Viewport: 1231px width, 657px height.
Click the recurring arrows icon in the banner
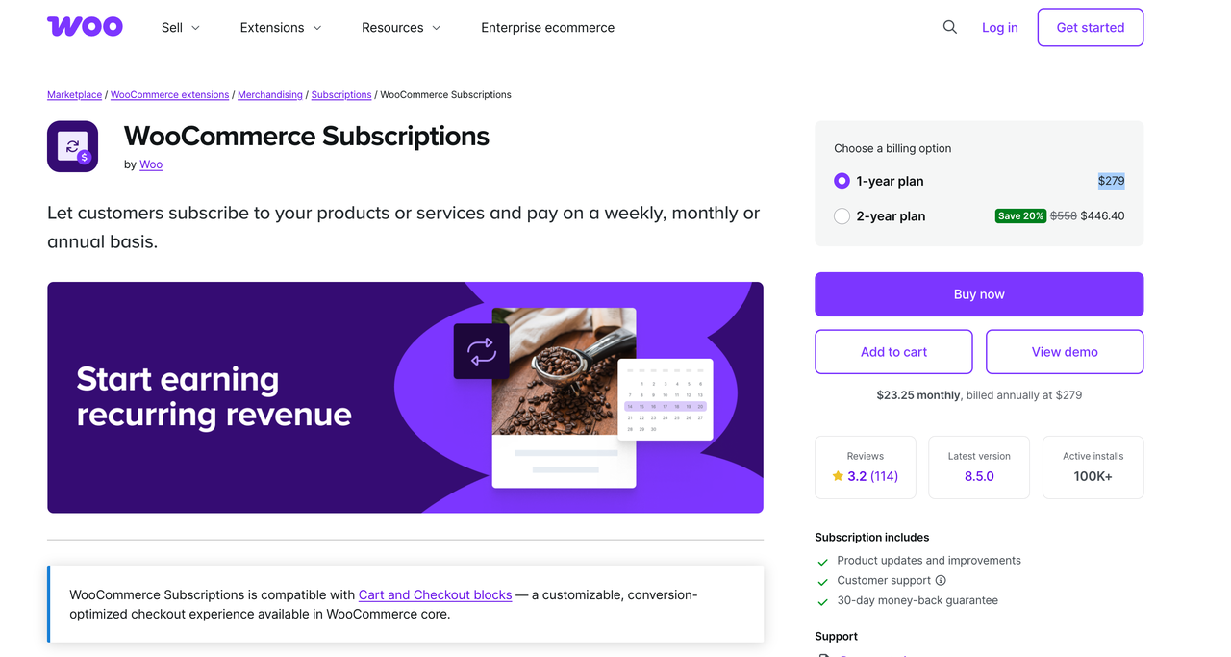481,350
